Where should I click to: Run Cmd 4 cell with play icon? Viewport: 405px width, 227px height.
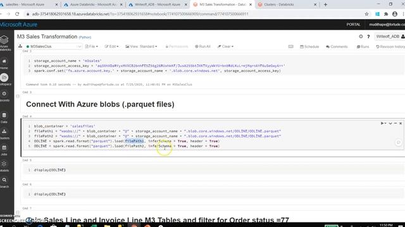coord(382,124)
